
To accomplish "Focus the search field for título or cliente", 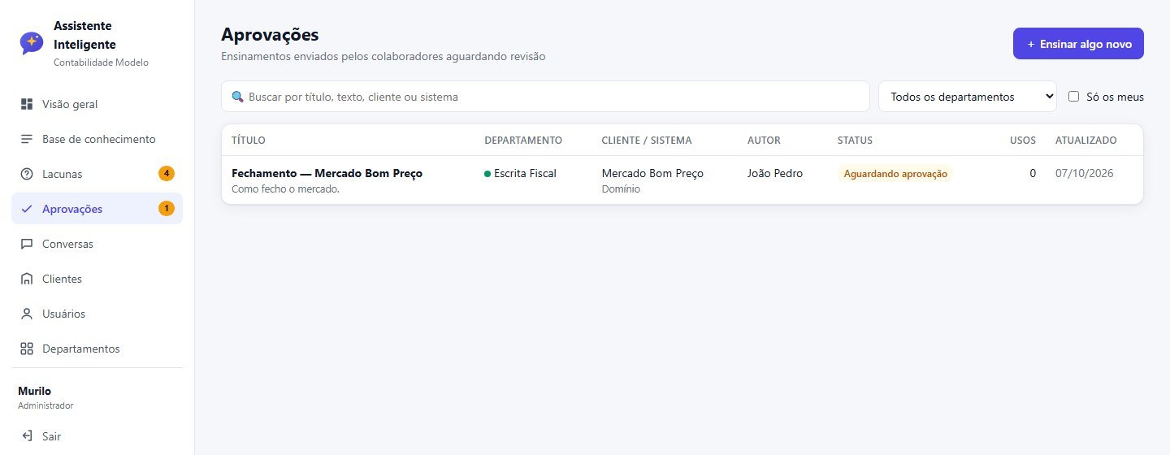I will 545,97.
